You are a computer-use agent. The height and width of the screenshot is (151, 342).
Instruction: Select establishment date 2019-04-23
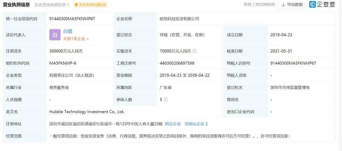pos(281,35)
